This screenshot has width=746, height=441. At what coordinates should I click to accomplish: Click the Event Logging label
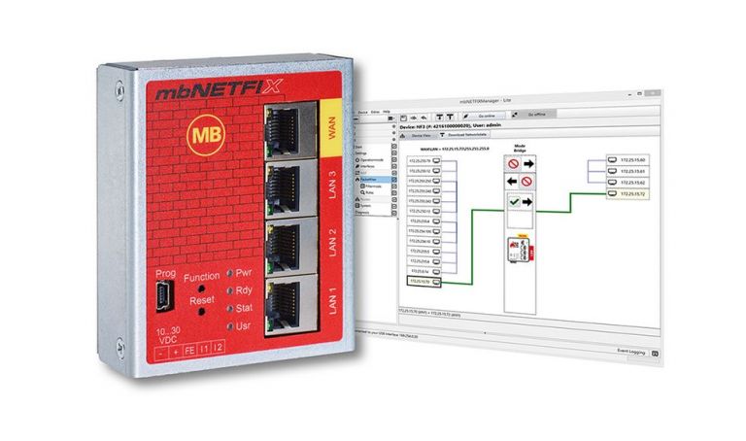click(x=631, y=352)
